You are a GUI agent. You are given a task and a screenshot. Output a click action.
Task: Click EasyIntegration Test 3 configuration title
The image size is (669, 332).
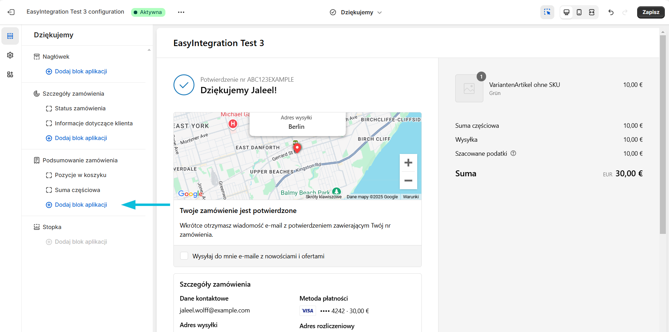point(75,12)
